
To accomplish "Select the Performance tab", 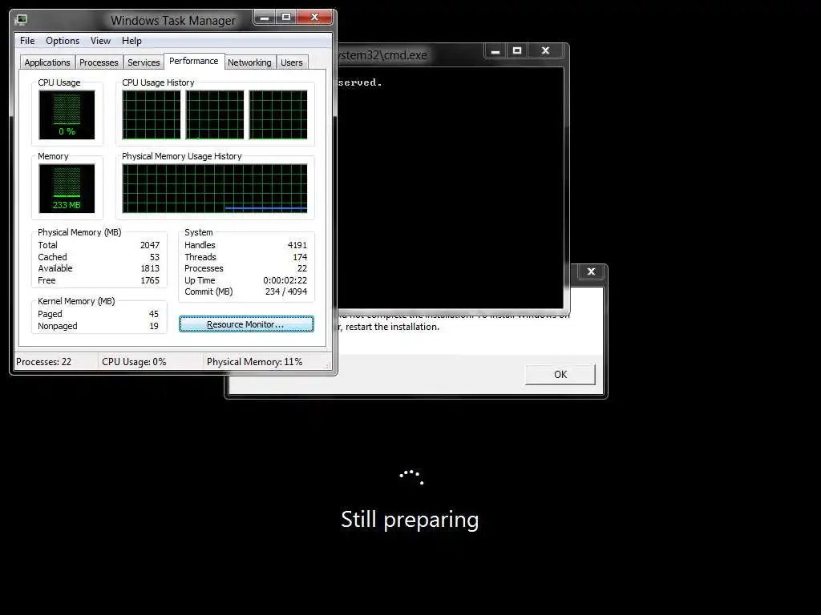I will click(x=194, y=61).
